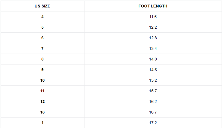Viewport: 223px width, 129px height.
Task: Select the US size 13 cell
Action: point(42,112)
